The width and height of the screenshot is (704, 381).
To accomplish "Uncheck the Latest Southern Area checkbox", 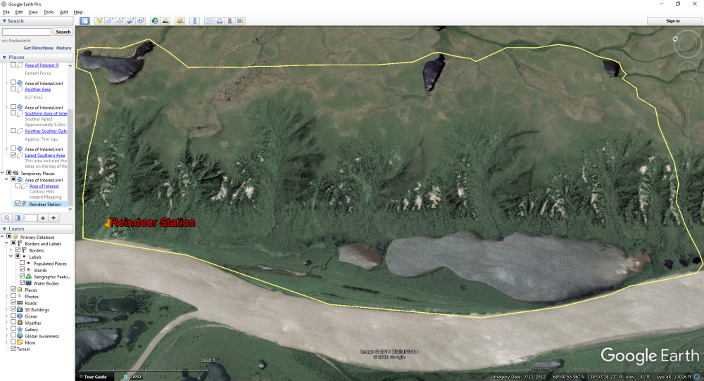I will tap(13, 155).
